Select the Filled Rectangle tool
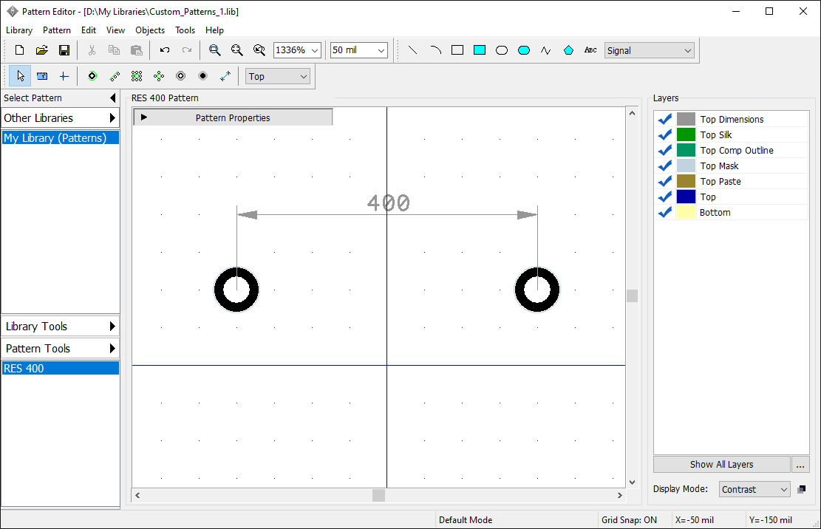 point(480,50)
